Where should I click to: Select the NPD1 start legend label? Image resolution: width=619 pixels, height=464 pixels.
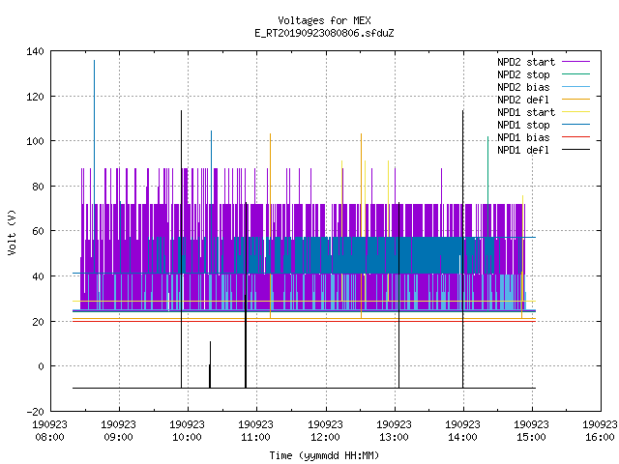[x=526, y=112]
